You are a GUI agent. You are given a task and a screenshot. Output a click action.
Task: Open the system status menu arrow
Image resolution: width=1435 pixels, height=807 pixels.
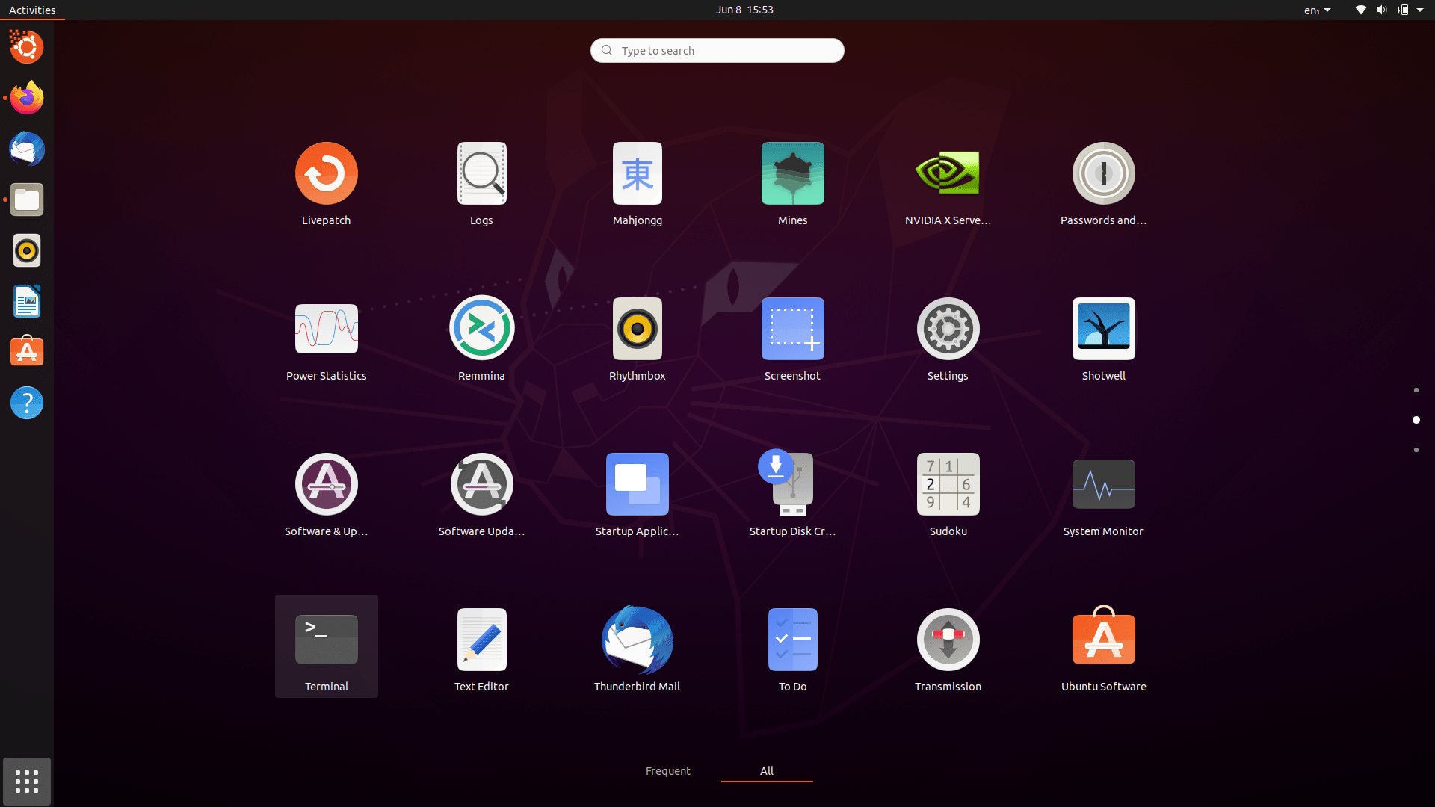[x=1420, y=10]
